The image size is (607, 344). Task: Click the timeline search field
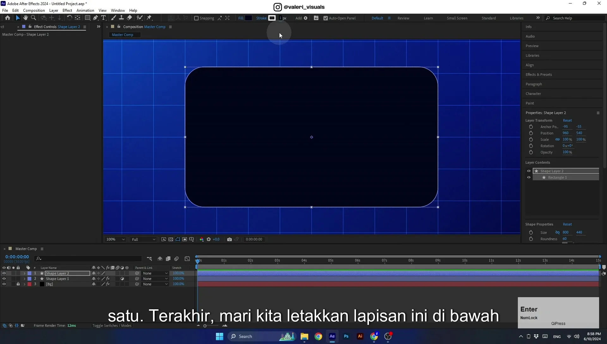coord(88,259)
